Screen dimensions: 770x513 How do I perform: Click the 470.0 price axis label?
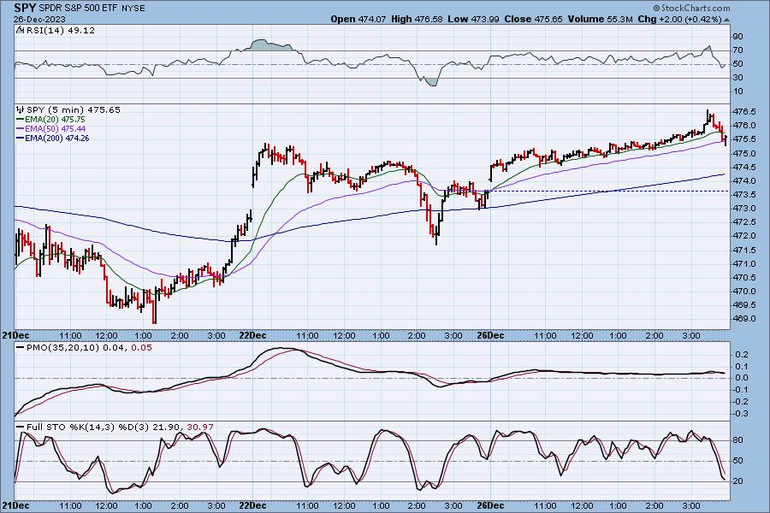tap(744, 291)
